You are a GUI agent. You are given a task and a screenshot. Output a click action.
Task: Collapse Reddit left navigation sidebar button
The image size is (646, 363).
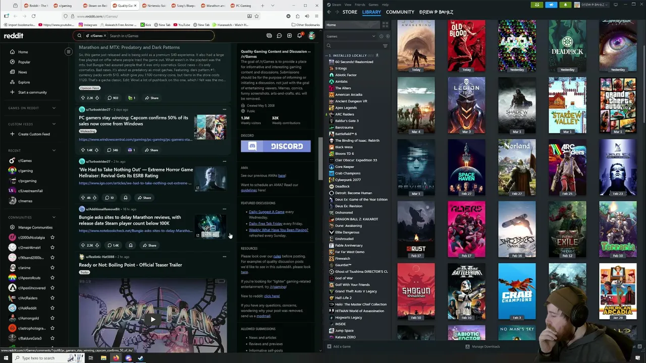click(69, 51)
